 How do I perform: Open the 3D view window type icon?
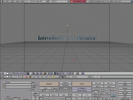(x=2, y=74)
